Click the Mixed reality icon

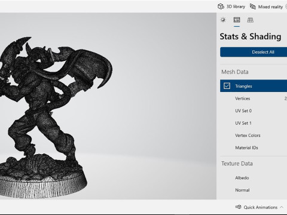(253, 7)
